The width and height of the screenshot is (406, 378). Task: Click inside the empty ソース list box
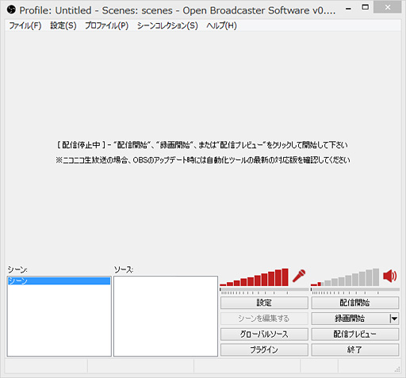[x=166, y=316]
